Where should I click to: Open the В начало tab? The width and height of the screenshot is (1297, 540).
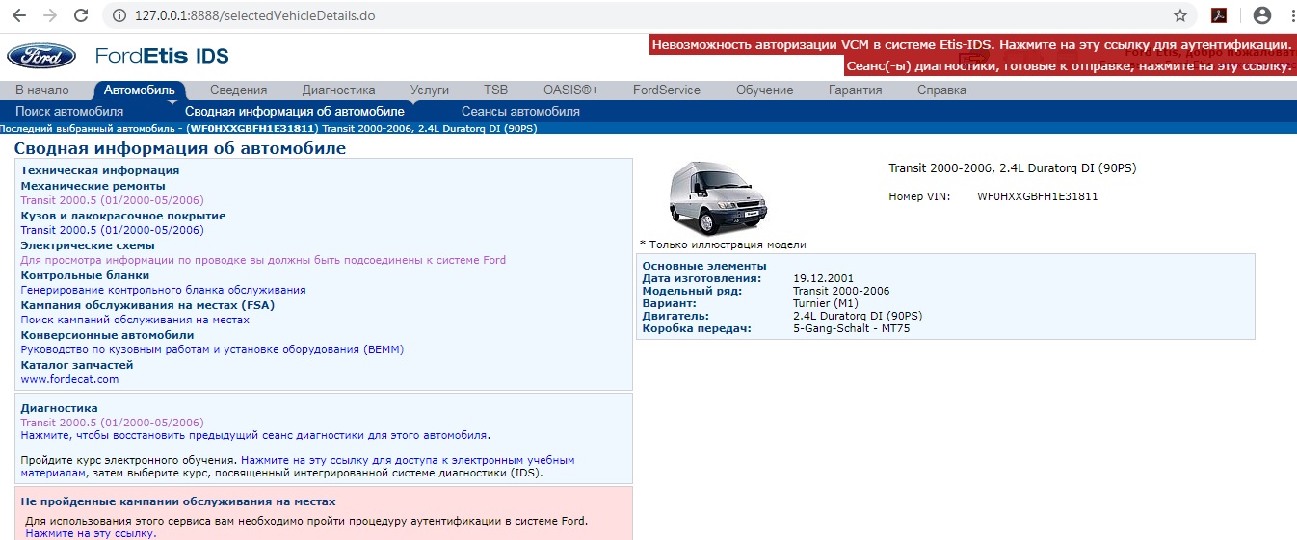coord(42,90)
